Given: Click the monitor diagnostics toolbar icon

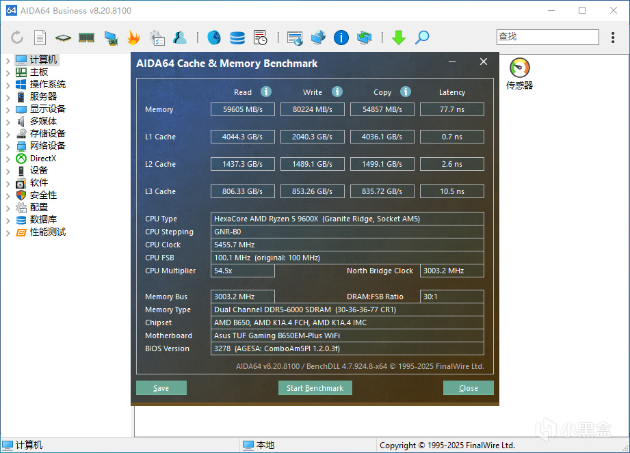Looking at the screenshot, I should (111, 38).
